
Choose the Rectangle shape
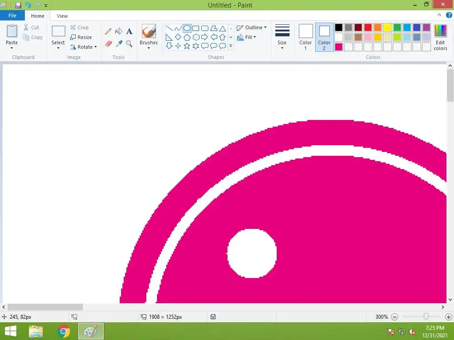click(196, 28)
